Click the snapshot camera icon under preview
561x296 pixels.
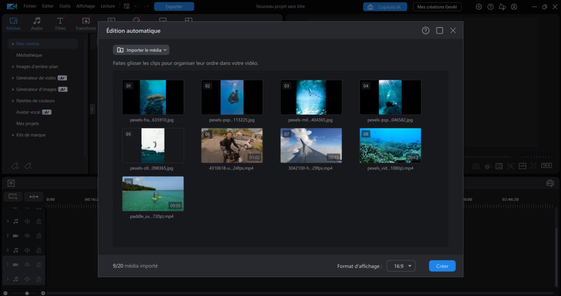pyautogui.click(x=476, y=166)
